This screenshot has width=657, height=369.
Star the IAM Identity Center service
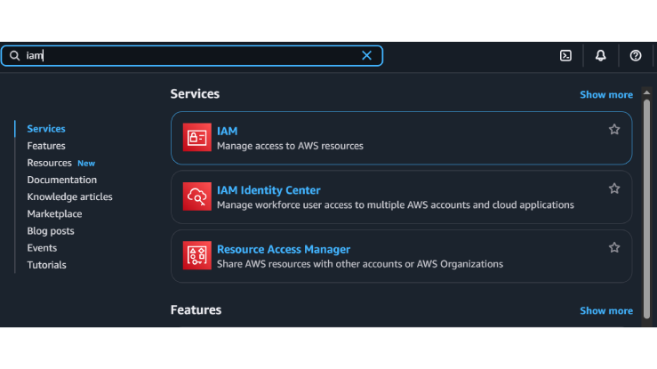point(614,189)
